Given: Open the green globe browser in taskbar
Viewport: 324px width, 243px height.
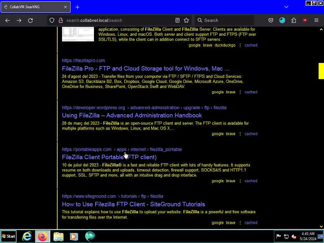Looking at the screenshot, I should tap(90, 236).
